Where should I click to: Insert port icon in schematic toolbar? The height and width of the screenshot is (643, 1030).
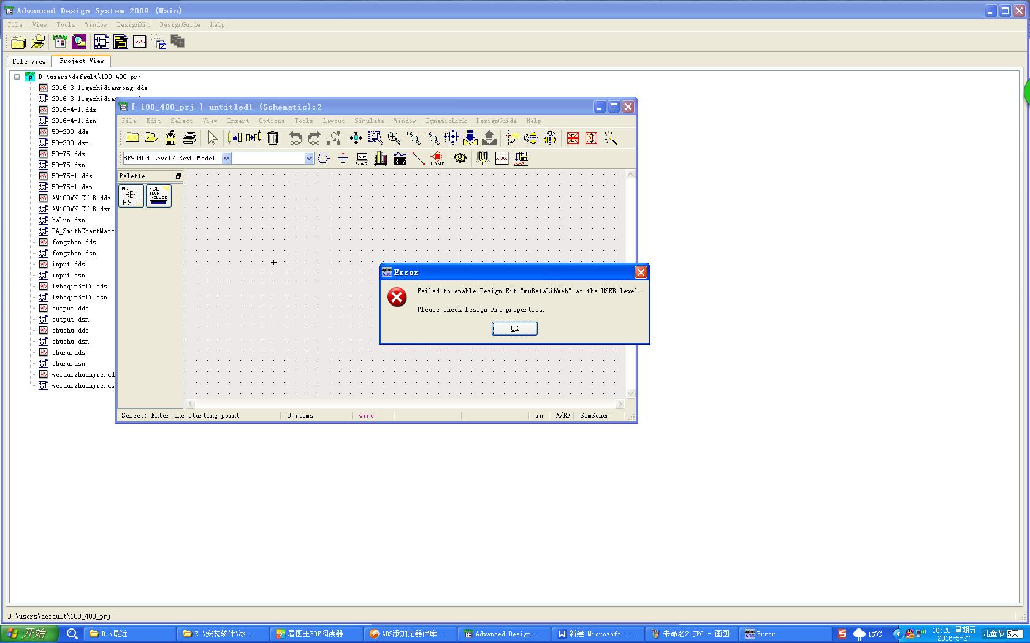(324, 159)
